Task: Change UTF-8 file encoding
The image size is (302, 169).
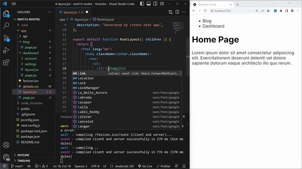Action: pyautogui.click(x=95, y=166)
